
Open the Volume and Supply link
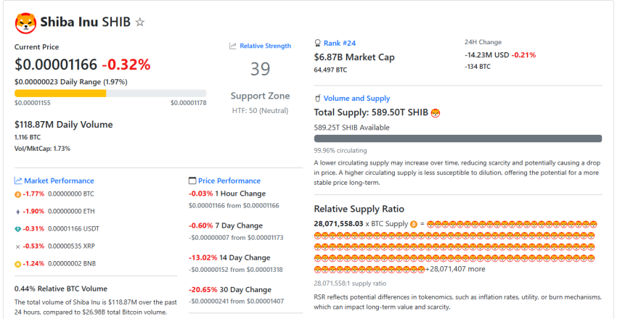click(356, 99)
